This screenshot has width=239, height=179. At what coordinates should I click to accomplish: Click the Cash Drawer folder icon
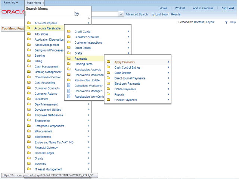[x=108, y=73]
